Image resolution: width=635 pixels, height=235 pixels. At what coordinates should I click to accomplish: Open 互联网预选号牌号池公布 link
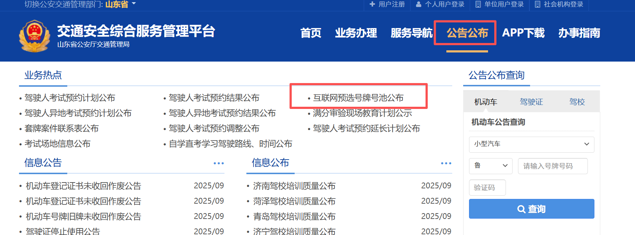358,98
